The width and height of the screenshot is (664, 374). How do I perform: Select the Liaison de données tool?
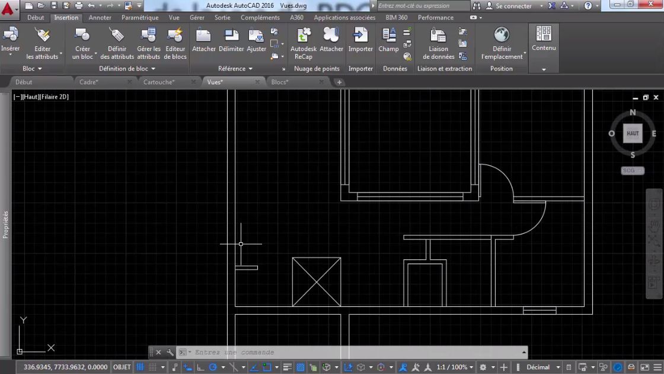point(438,42)
